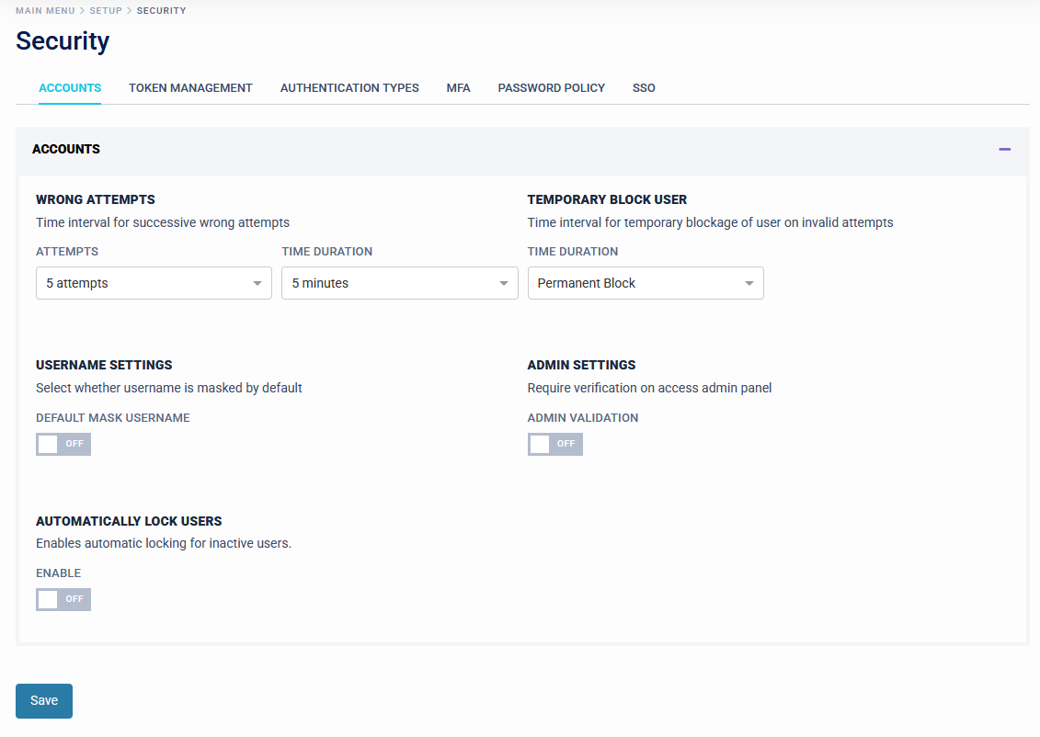This screenshot has height=737, width=1040.
Task: Navigate to Main Menu breadcrumb link
Action: click(x=45, y=11)
